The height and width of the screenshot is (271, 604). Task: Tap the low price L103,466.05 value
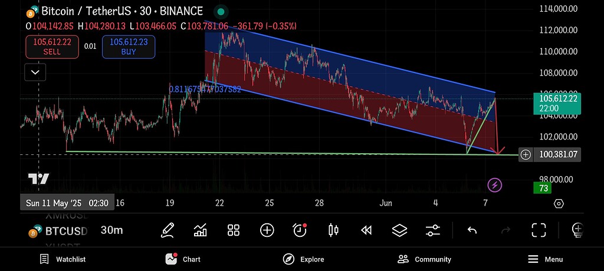(153, 26)
